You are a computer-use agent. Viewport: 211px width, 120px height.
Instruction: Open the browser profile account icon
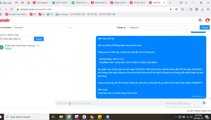click(x=197, y=9)
